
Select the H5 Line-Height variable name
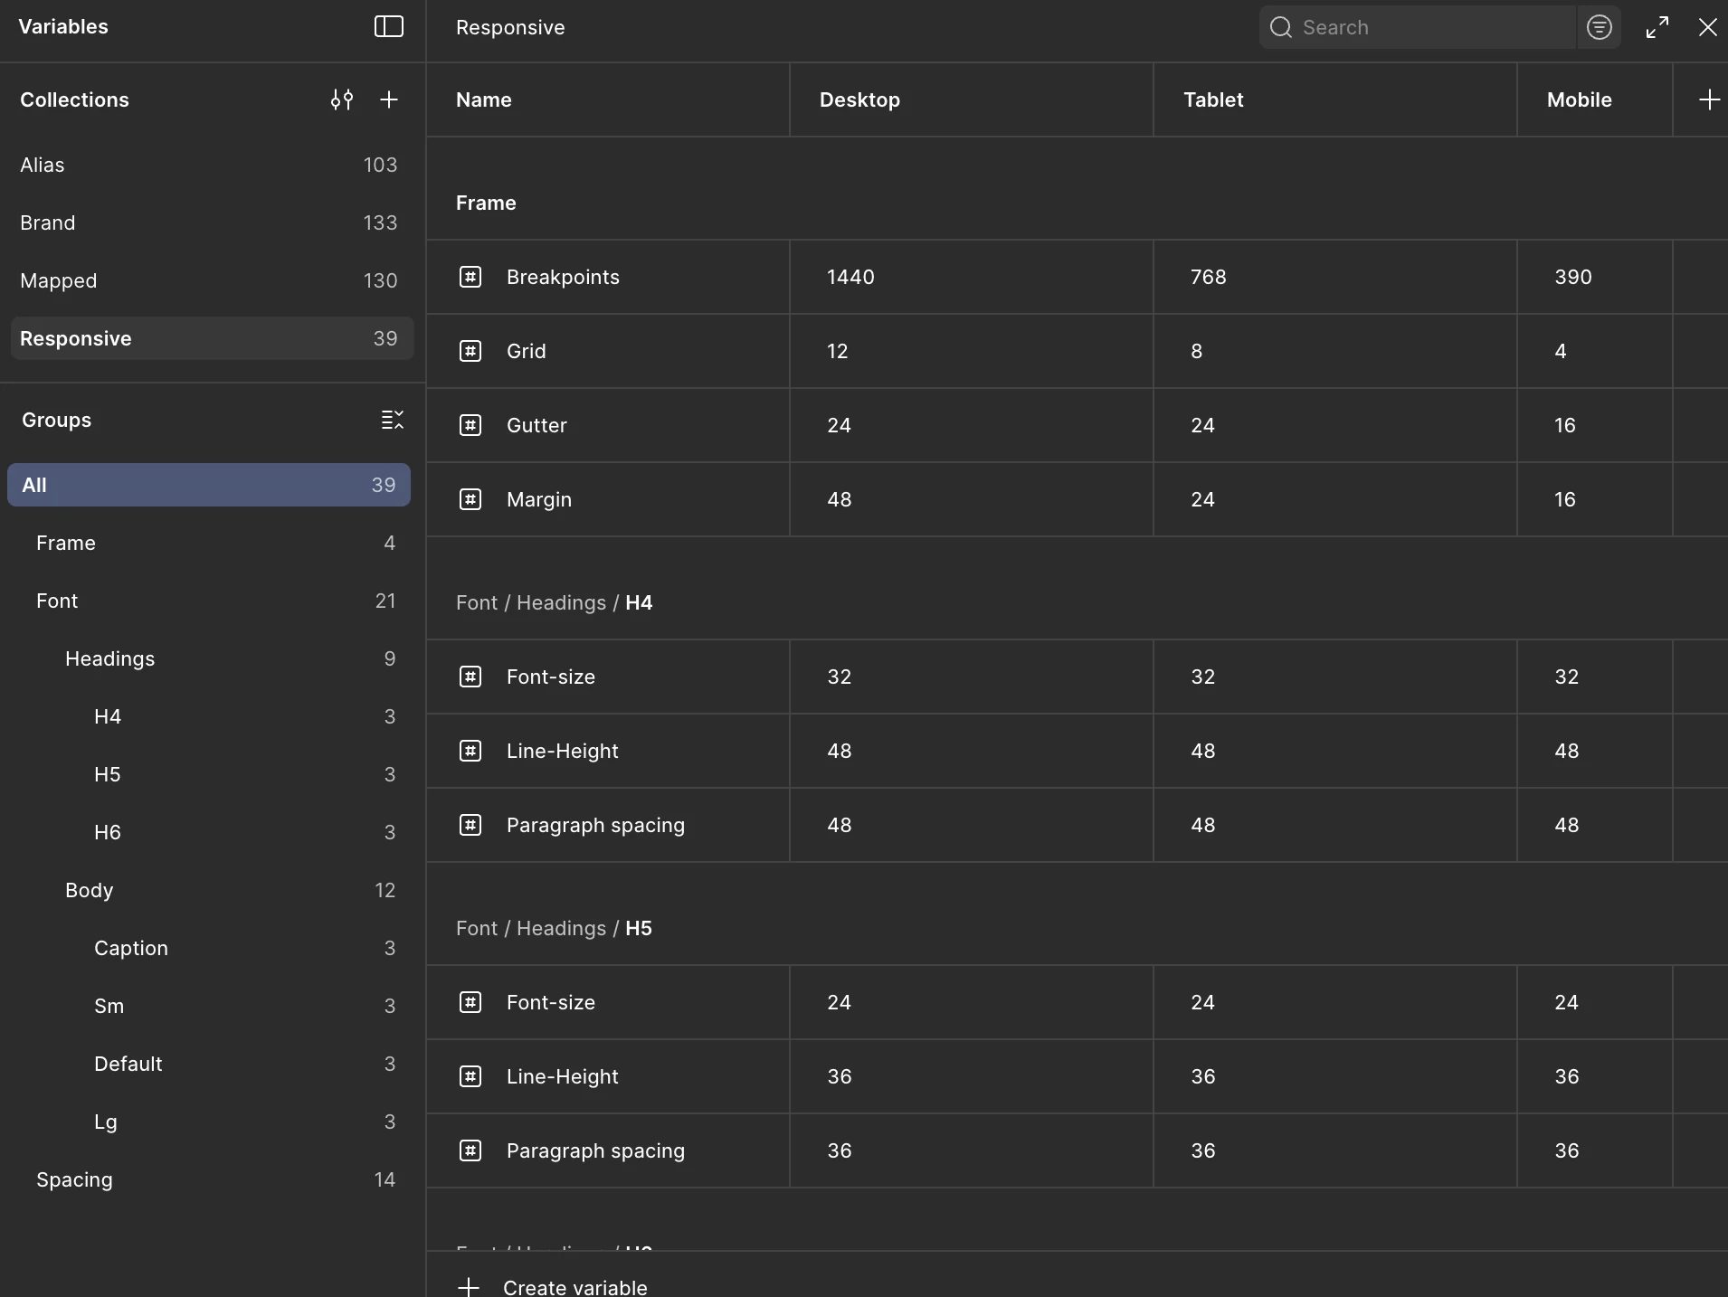(562, 1076)
